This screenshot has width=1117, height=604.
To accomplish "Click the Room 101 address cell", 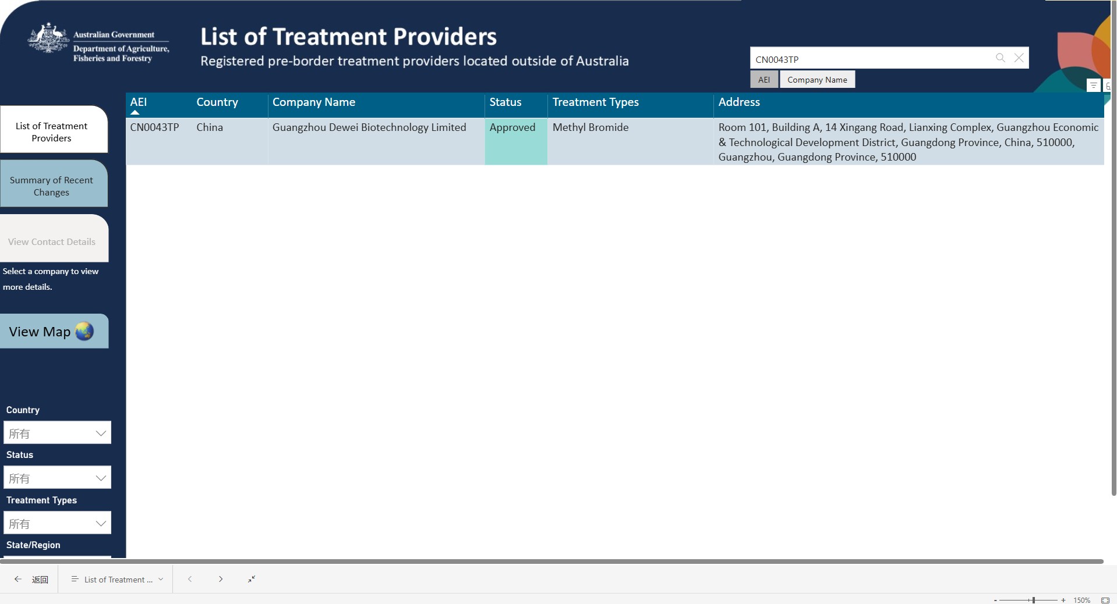I will click(908, 142).
